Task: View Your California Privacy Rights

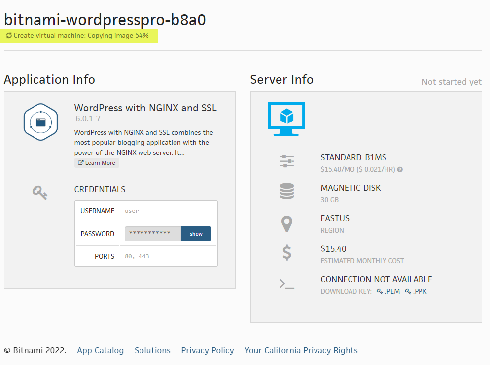Action: click(x=301, y=350)
